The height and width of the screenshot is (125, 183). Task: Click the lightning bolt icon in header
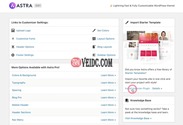click(111, 6)
